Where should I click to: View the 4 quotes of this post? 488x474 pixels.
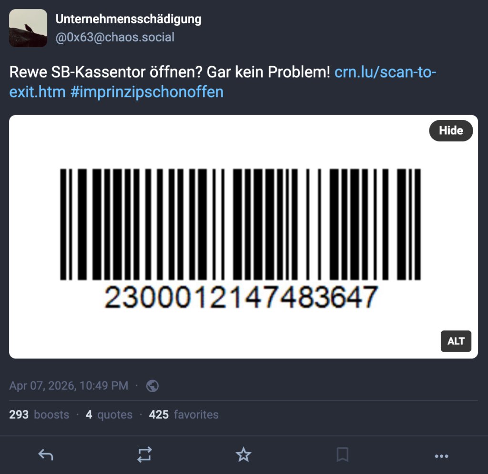point(109,415)
